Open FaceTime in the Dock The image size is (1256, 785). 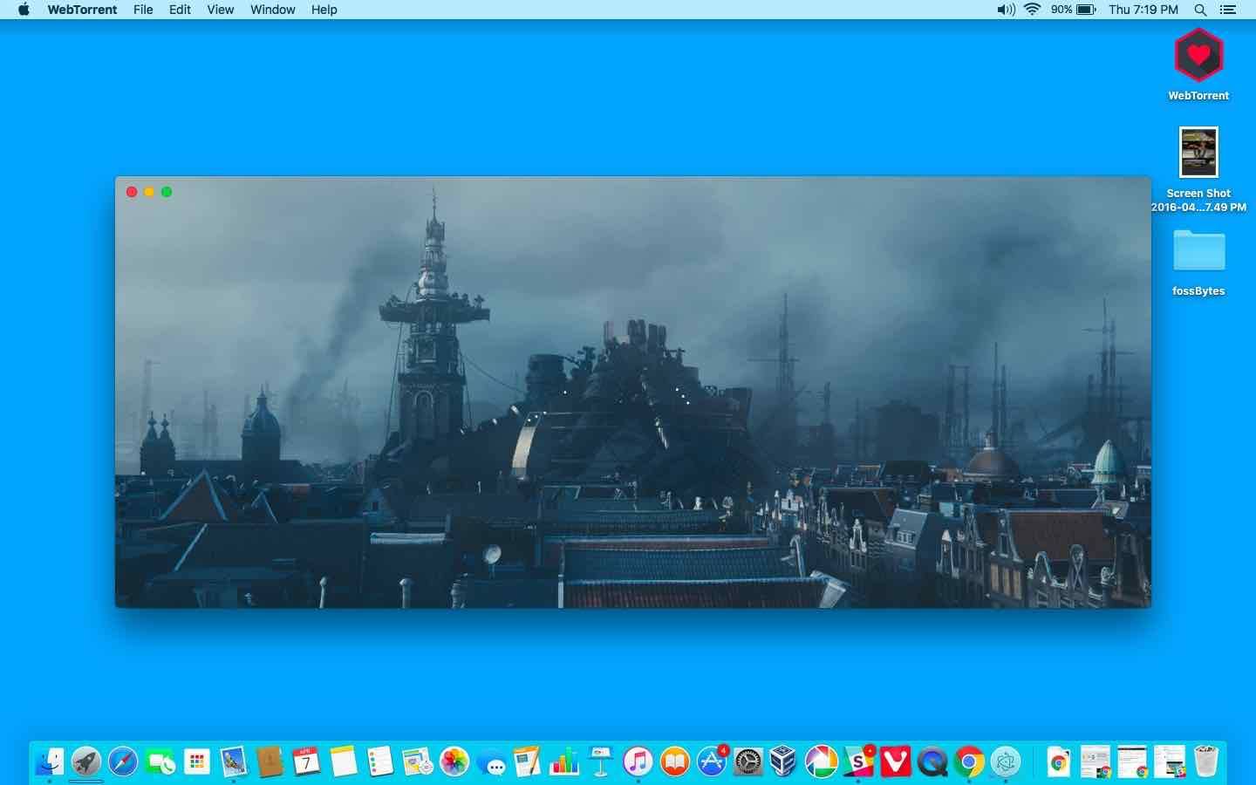click(x=160, y=761)
